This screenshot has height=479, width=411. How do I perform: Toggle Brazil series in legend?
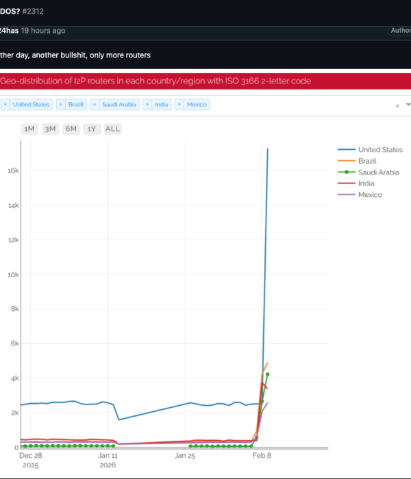(367, 161)
